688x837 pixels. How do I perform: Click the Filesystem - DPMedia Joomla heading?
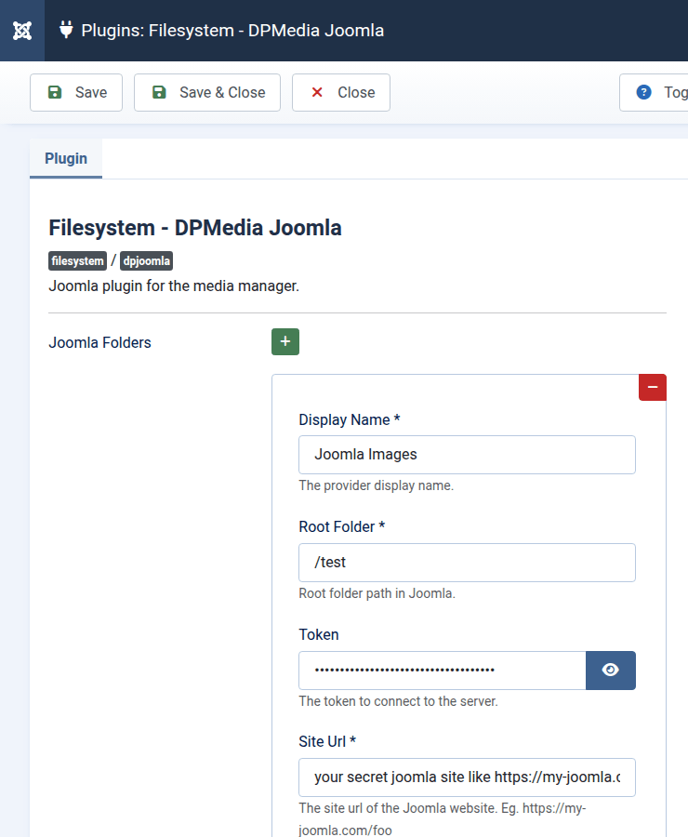[x=195, y=228]
